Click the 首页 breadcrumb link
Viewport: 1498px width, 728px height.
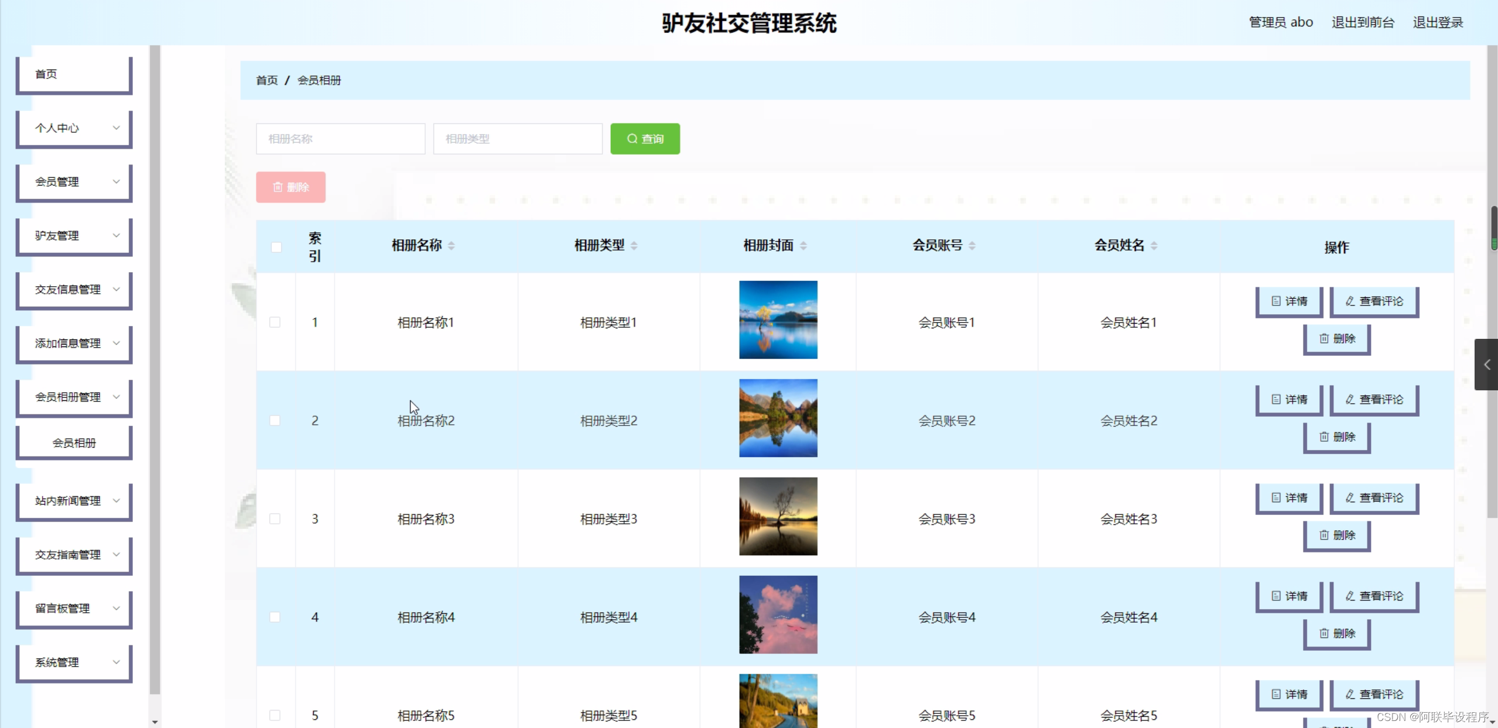[x=266, y=80]
